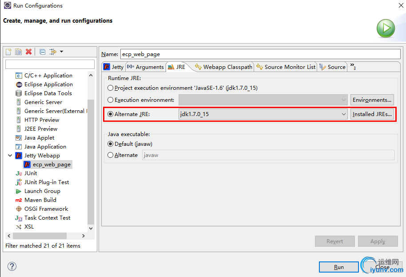Click the help question mark icon
Viewport: 406px width, 277px height.
(x=12, y=266)
